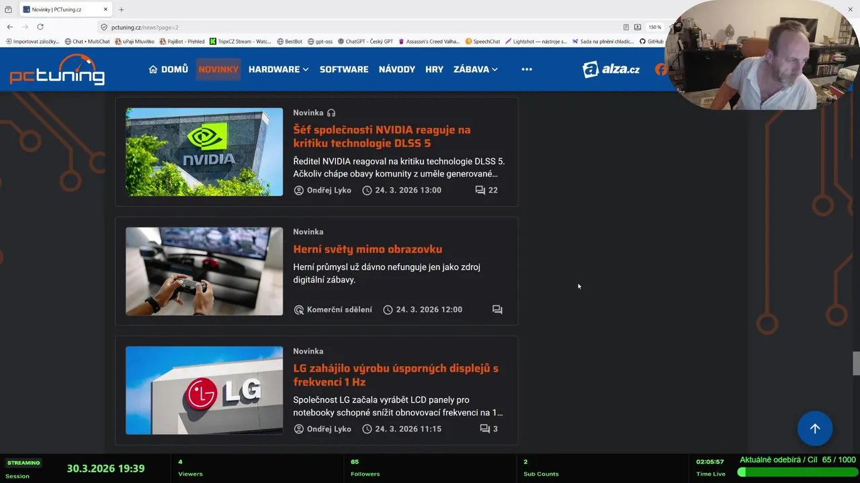Screen dimensions: 860x483
Task: Open uPaji Mluvitko bookmark
Action: click(x=134, y=41)
